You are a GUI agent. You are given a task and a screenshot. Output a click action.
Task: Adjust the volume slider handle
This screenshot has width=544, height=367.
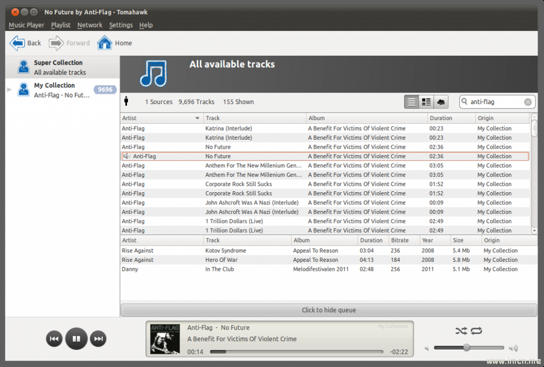pyautogui.click(x=466, y=347)
